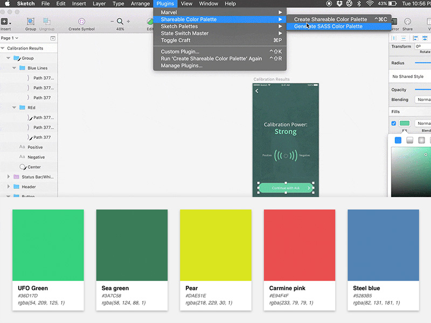Screen dimensions: 431x323
Task: Click the battery status icon
Action: click(x=393, y=4)
